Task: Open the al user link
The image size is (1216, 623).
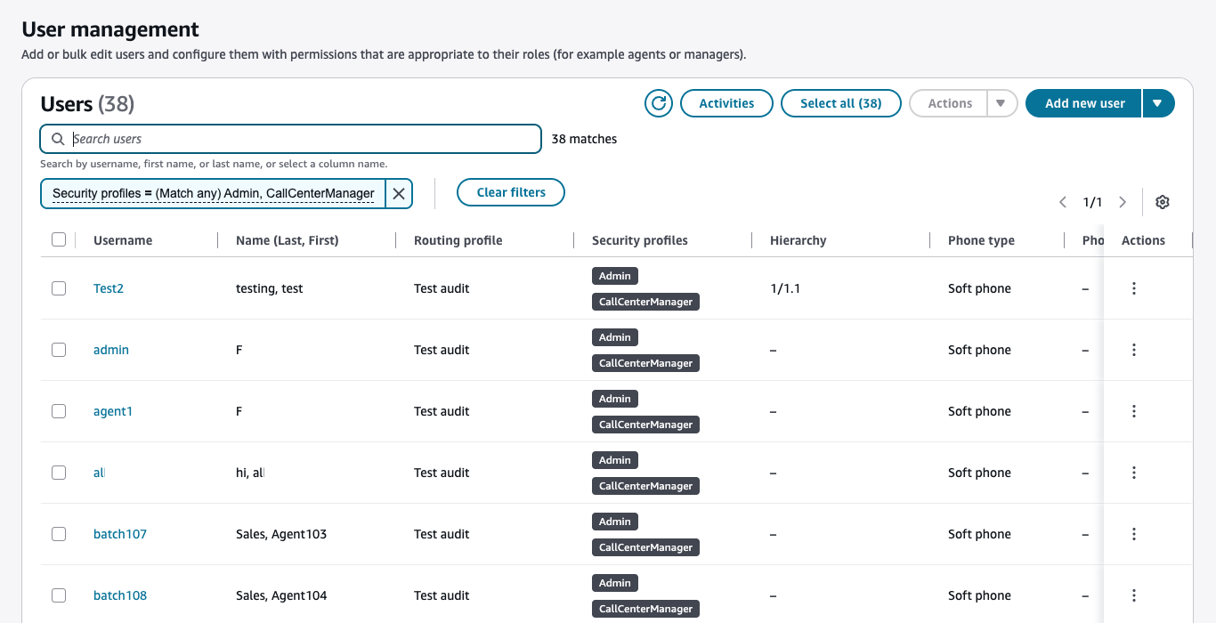Action: click(x=99, y=473)
